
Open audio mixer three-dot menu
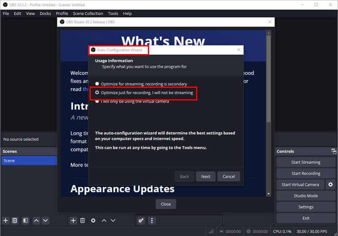[x=152, y=220]
